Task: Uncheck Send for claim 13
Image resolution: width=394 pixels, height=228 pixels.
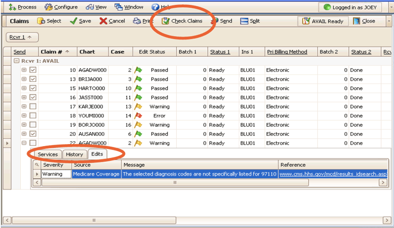Action: [x=33, y=79]
